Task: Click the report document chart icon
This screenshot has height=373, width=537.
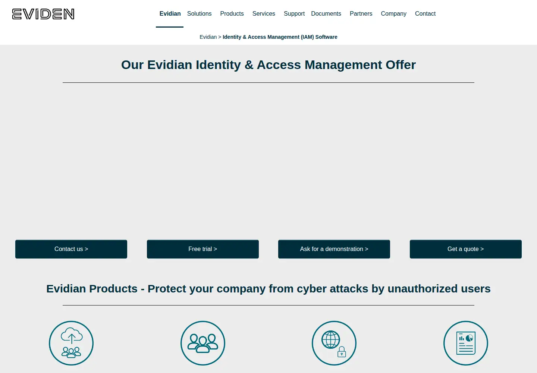Action: (x=466, y=343)
